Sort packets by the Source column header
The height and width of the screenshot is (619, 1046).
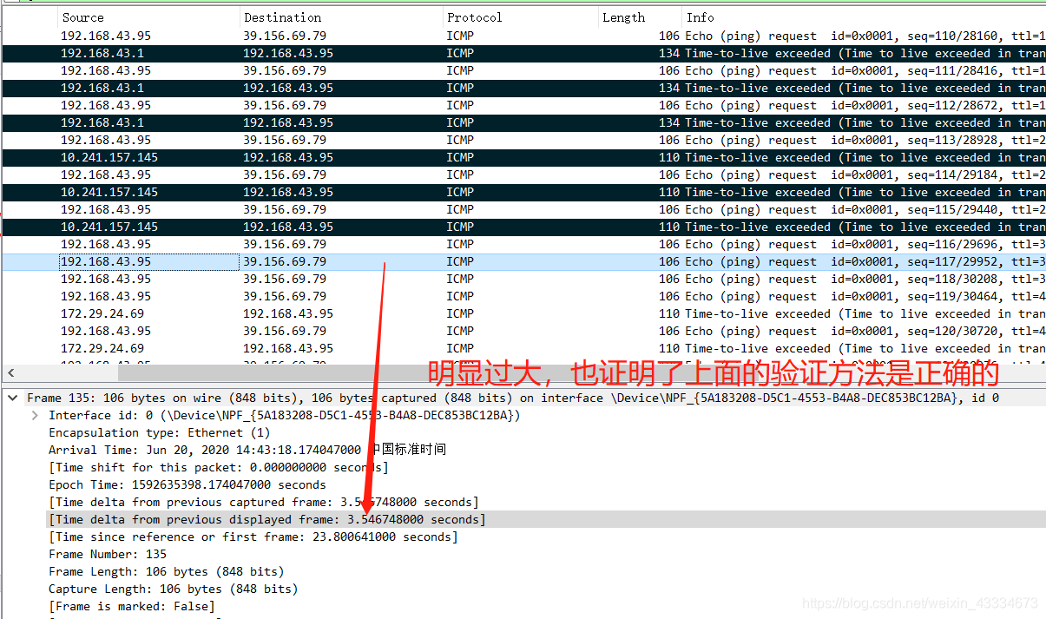(x=148, y=17)
